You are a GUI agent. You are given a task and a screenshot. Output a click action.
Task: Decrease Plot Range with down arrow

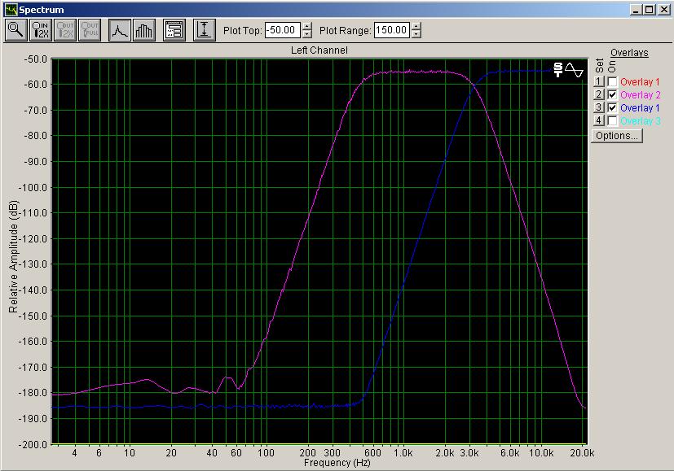(x=416, y=34)
